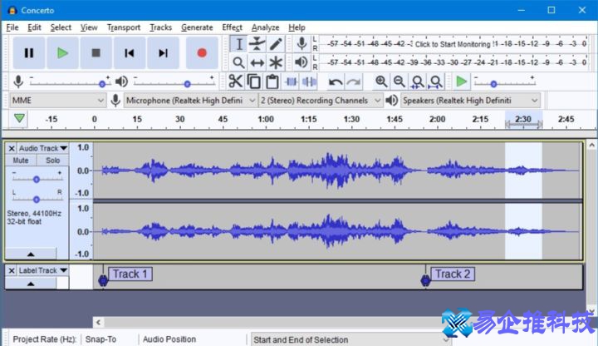Viewport: 598px width, 346px height.
Task: Open the MME audio host dropdown
Action: point(56,100)
